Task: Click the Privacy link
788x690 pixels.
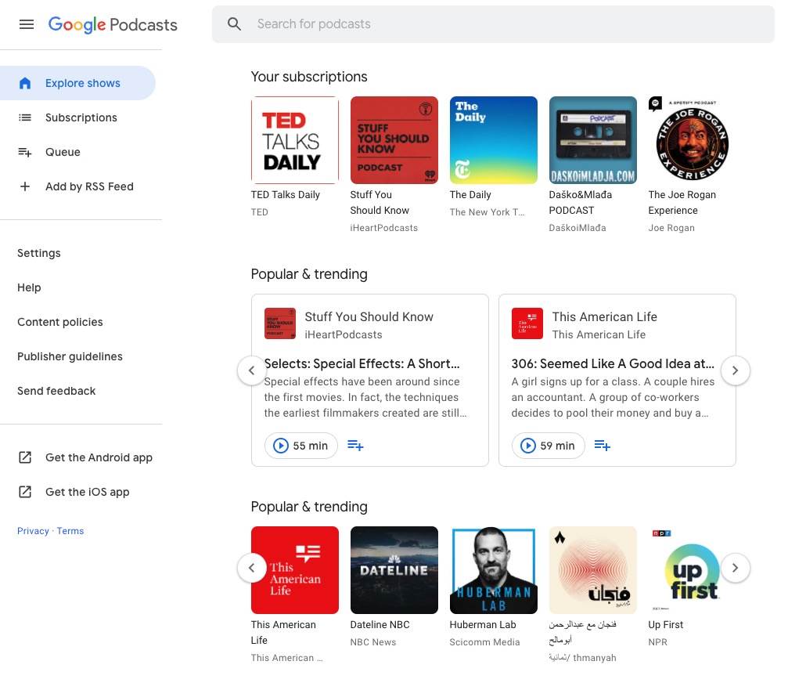Action: tap(33, 531)
